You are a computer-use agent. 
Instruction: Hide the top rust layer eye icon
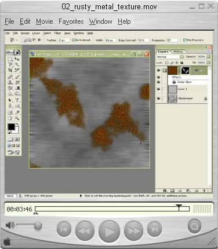click(x=158, y=71)
